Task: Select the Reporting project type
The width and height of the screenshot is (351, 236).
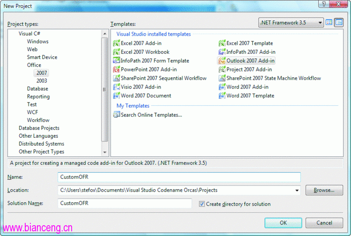Action: 38,96
